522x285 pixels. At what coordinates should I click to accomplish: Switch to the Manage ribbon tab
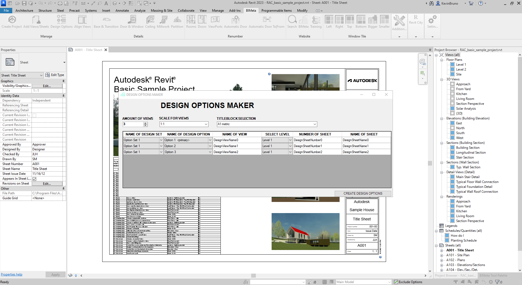click(218, 11)
